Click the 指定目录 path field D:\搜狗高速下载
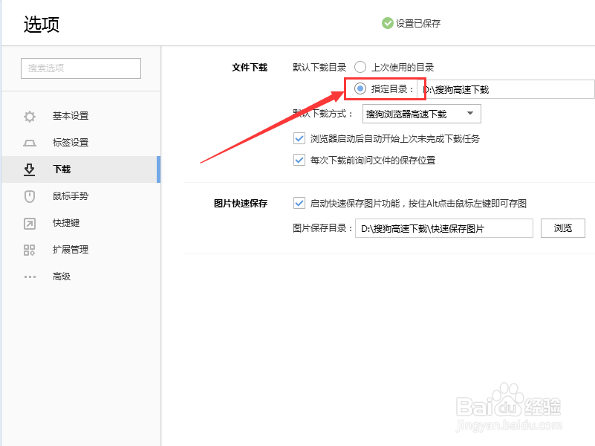Screen dimensions: 595x446 [505, 90]
